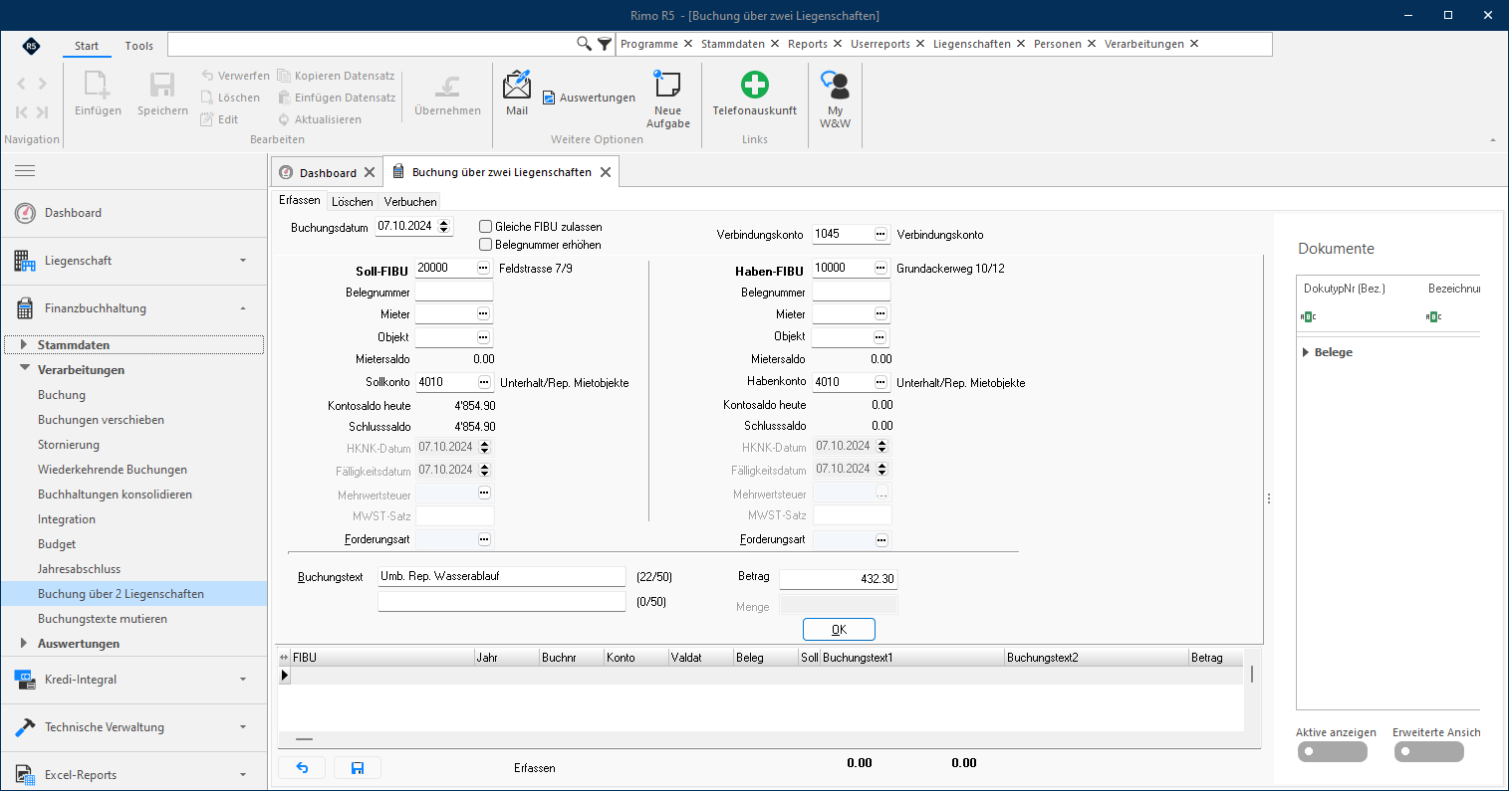This screenshot has height=791, width=1509.
Task: Click the Buchungsdatum date stepper
Action: 444,227
